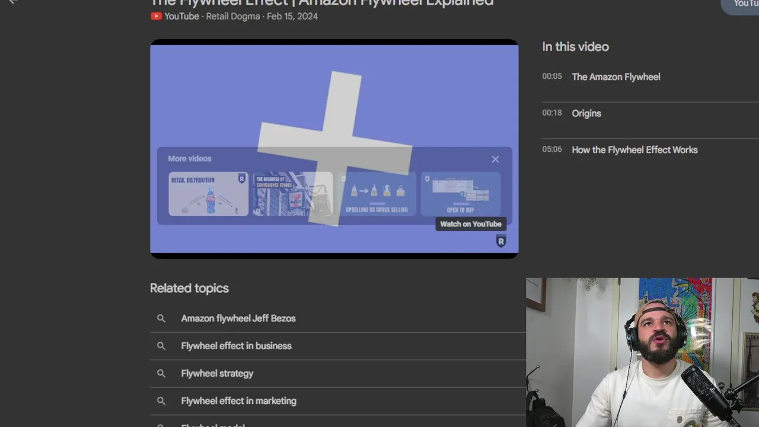Image resolution: width=759 pixels, height=427 pixels.
Task: Open the YouTube source link text
Action: (x=181, y=16)
